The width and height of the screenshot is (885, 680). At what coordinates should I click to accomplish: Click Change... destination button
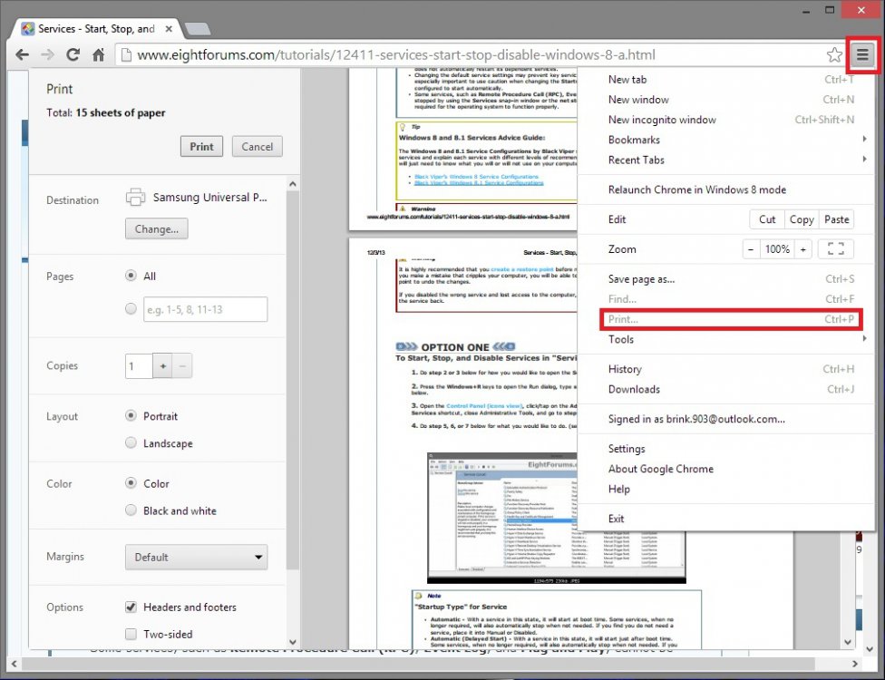pyautogui.click(x=156, y=229)
